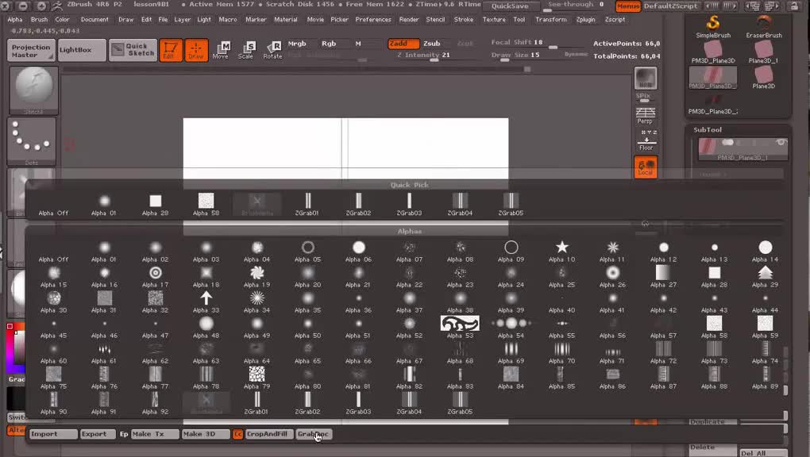Open the Projection Master

click(x=31, y=51)
